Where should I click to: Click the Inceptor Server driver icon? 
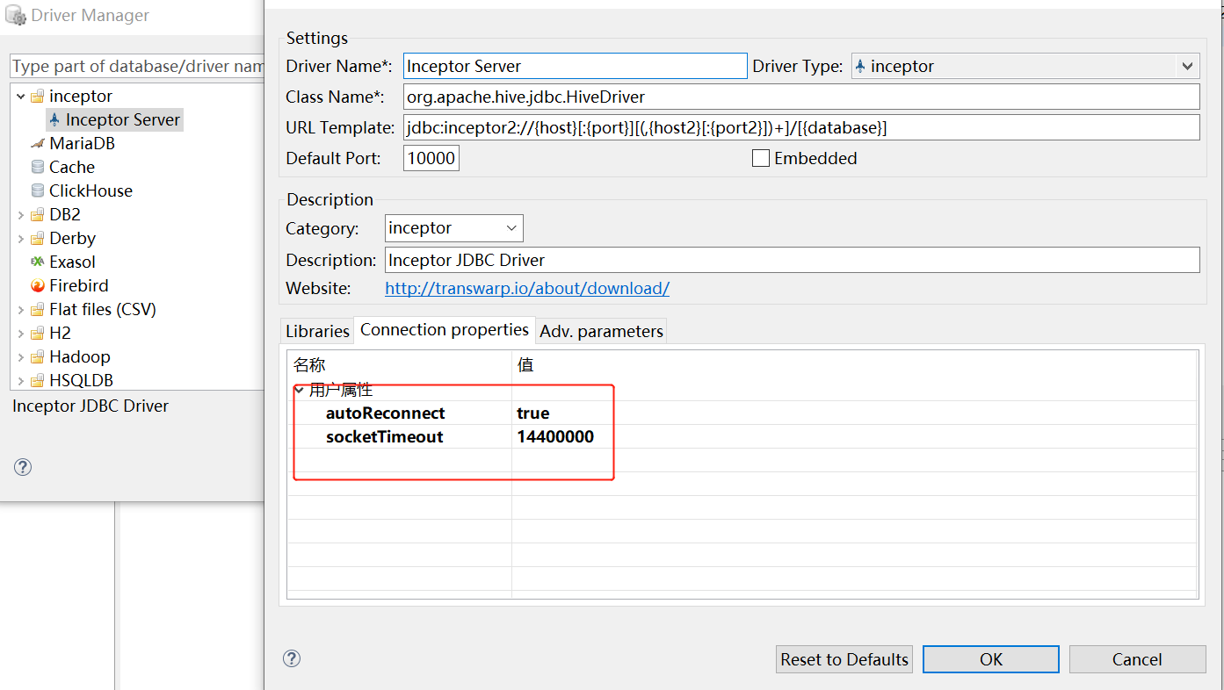coord(54,120)
